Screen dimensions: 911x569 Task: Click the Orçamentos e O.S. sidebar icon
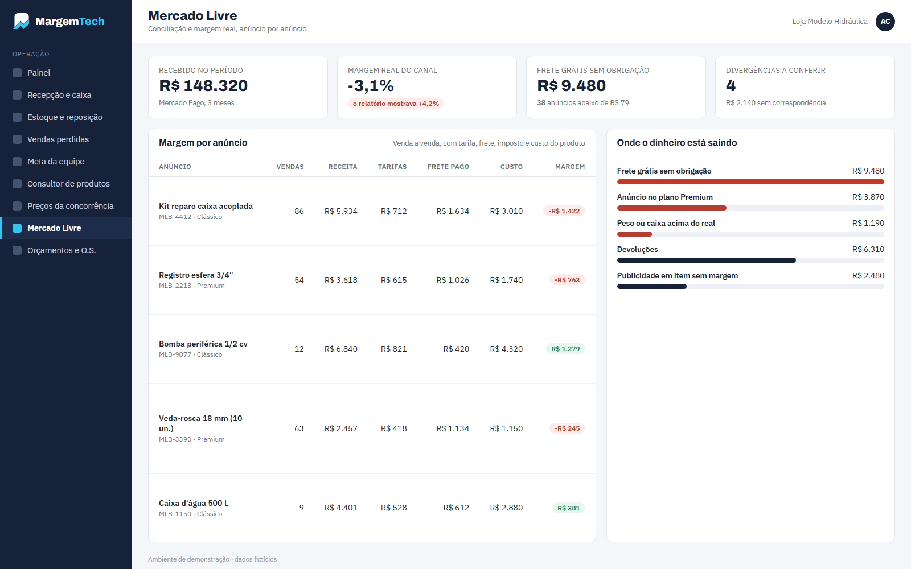17,250
